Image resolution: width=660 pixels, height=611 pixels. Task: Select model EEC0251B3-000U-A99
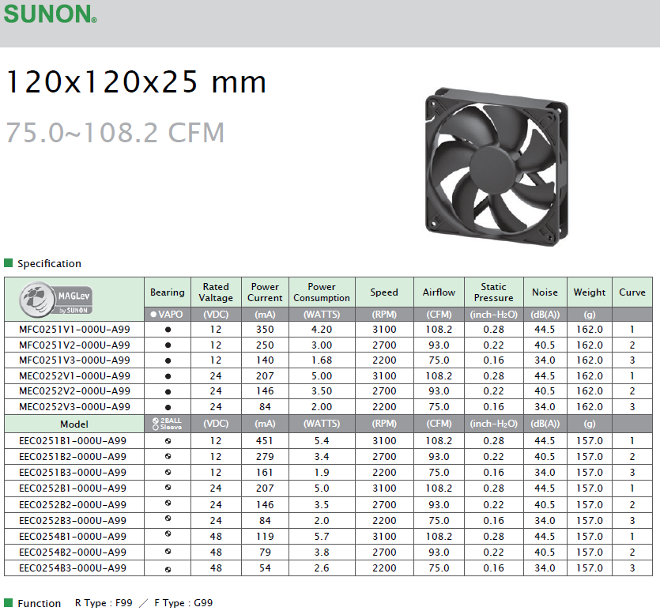pyautogui.click(x=73, y=473)
